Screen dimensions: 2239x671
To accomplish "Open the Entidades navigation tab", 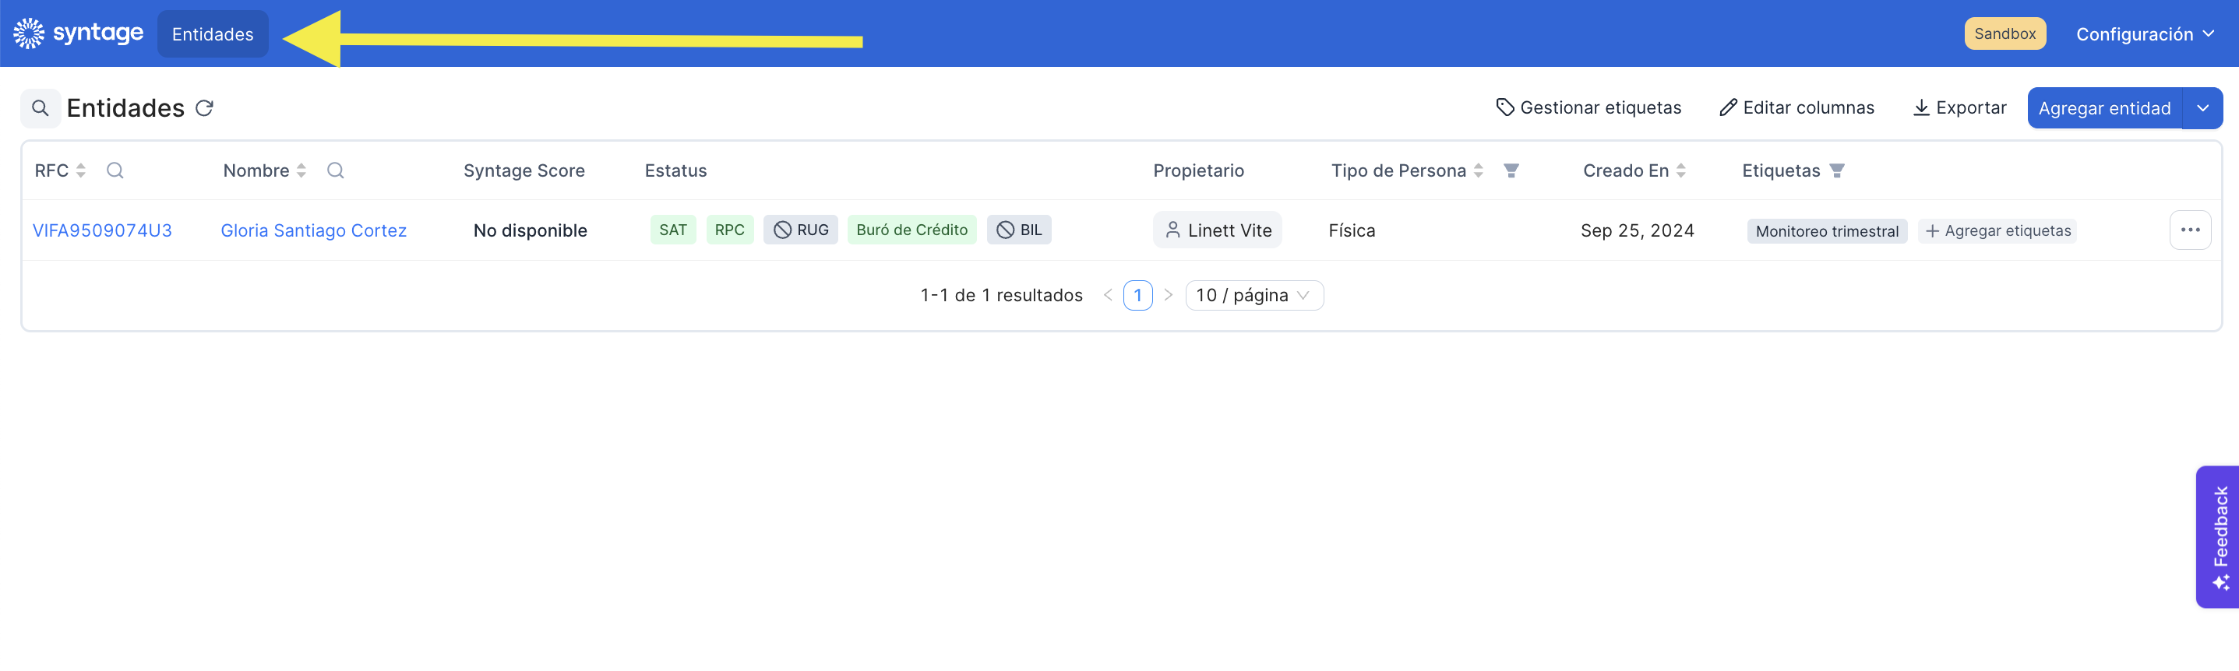I will [212, 33].
